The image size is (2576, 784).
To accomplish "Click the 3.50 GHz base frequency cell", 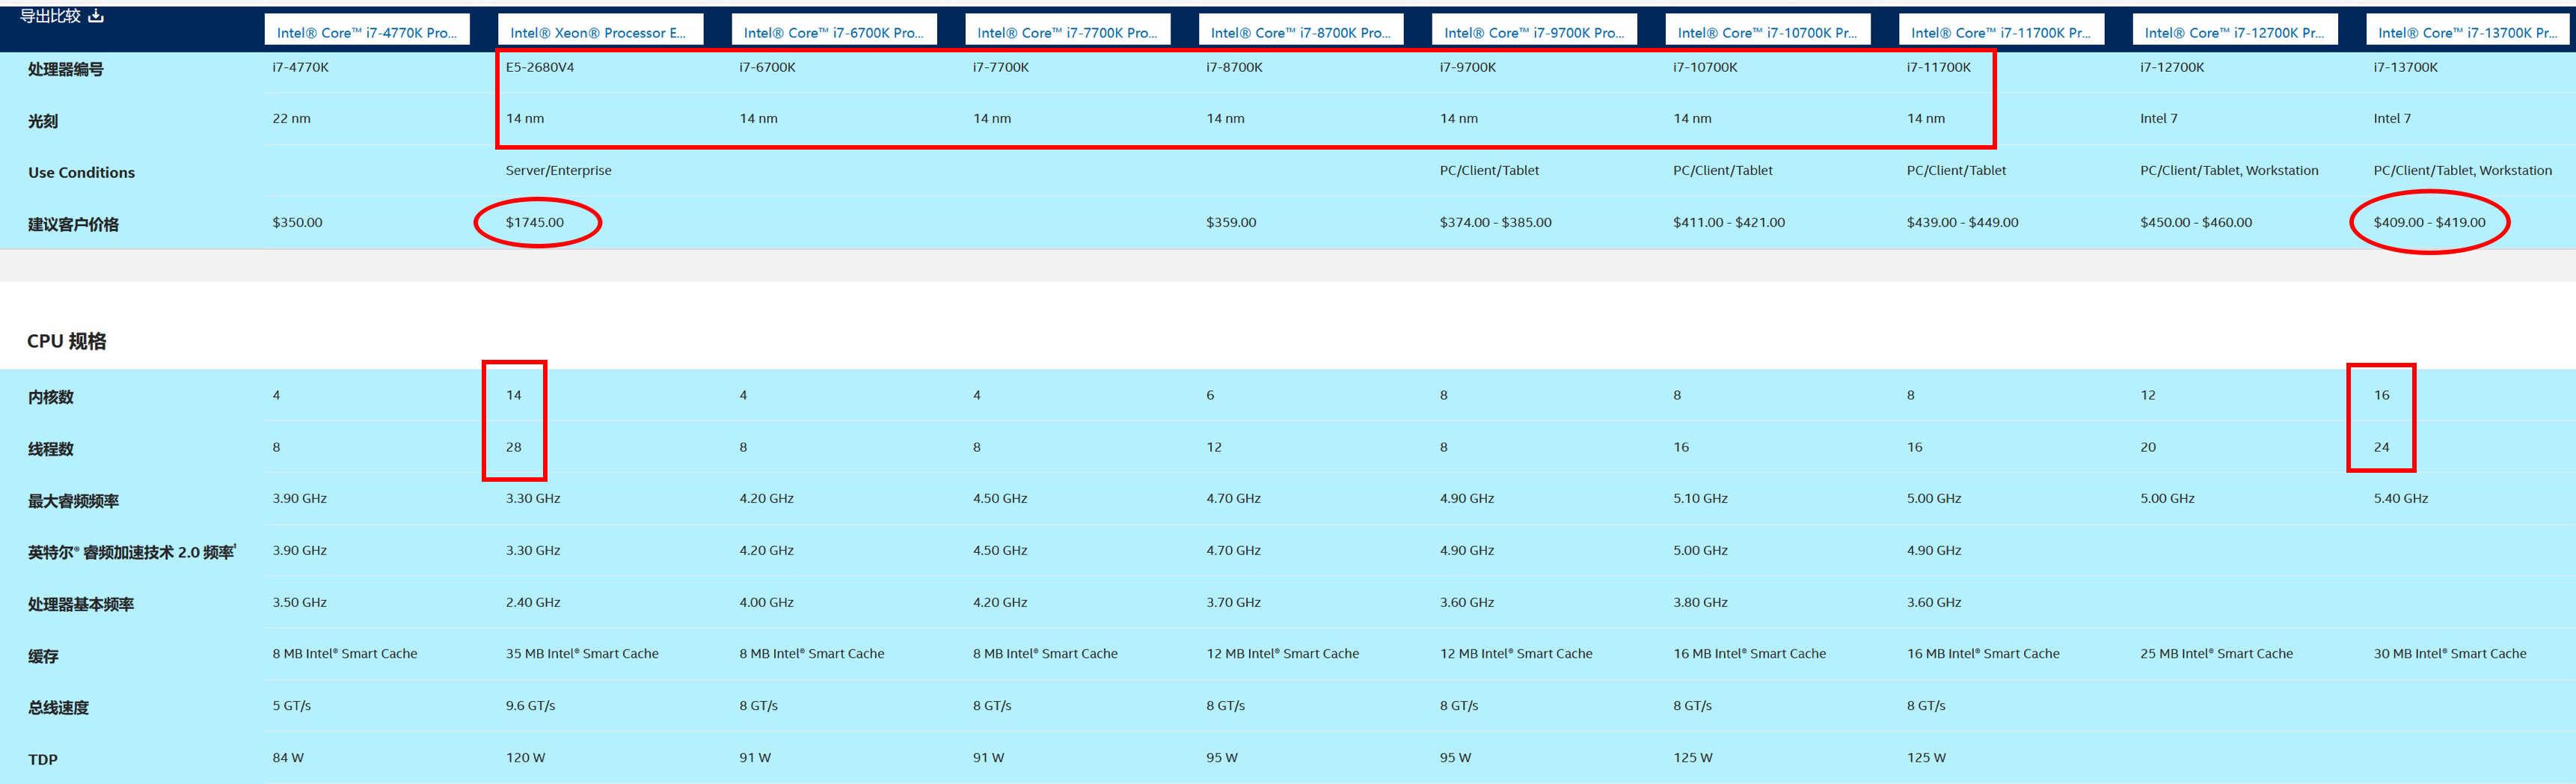I will coord(299,602).
